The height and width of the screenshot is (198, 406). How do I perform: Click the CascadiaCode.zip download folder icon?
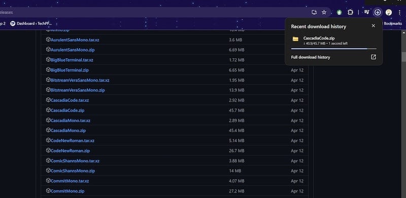(x=295, y=39)
